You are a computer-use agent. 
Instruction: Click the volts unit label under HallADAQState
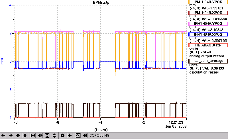[194, 49]
